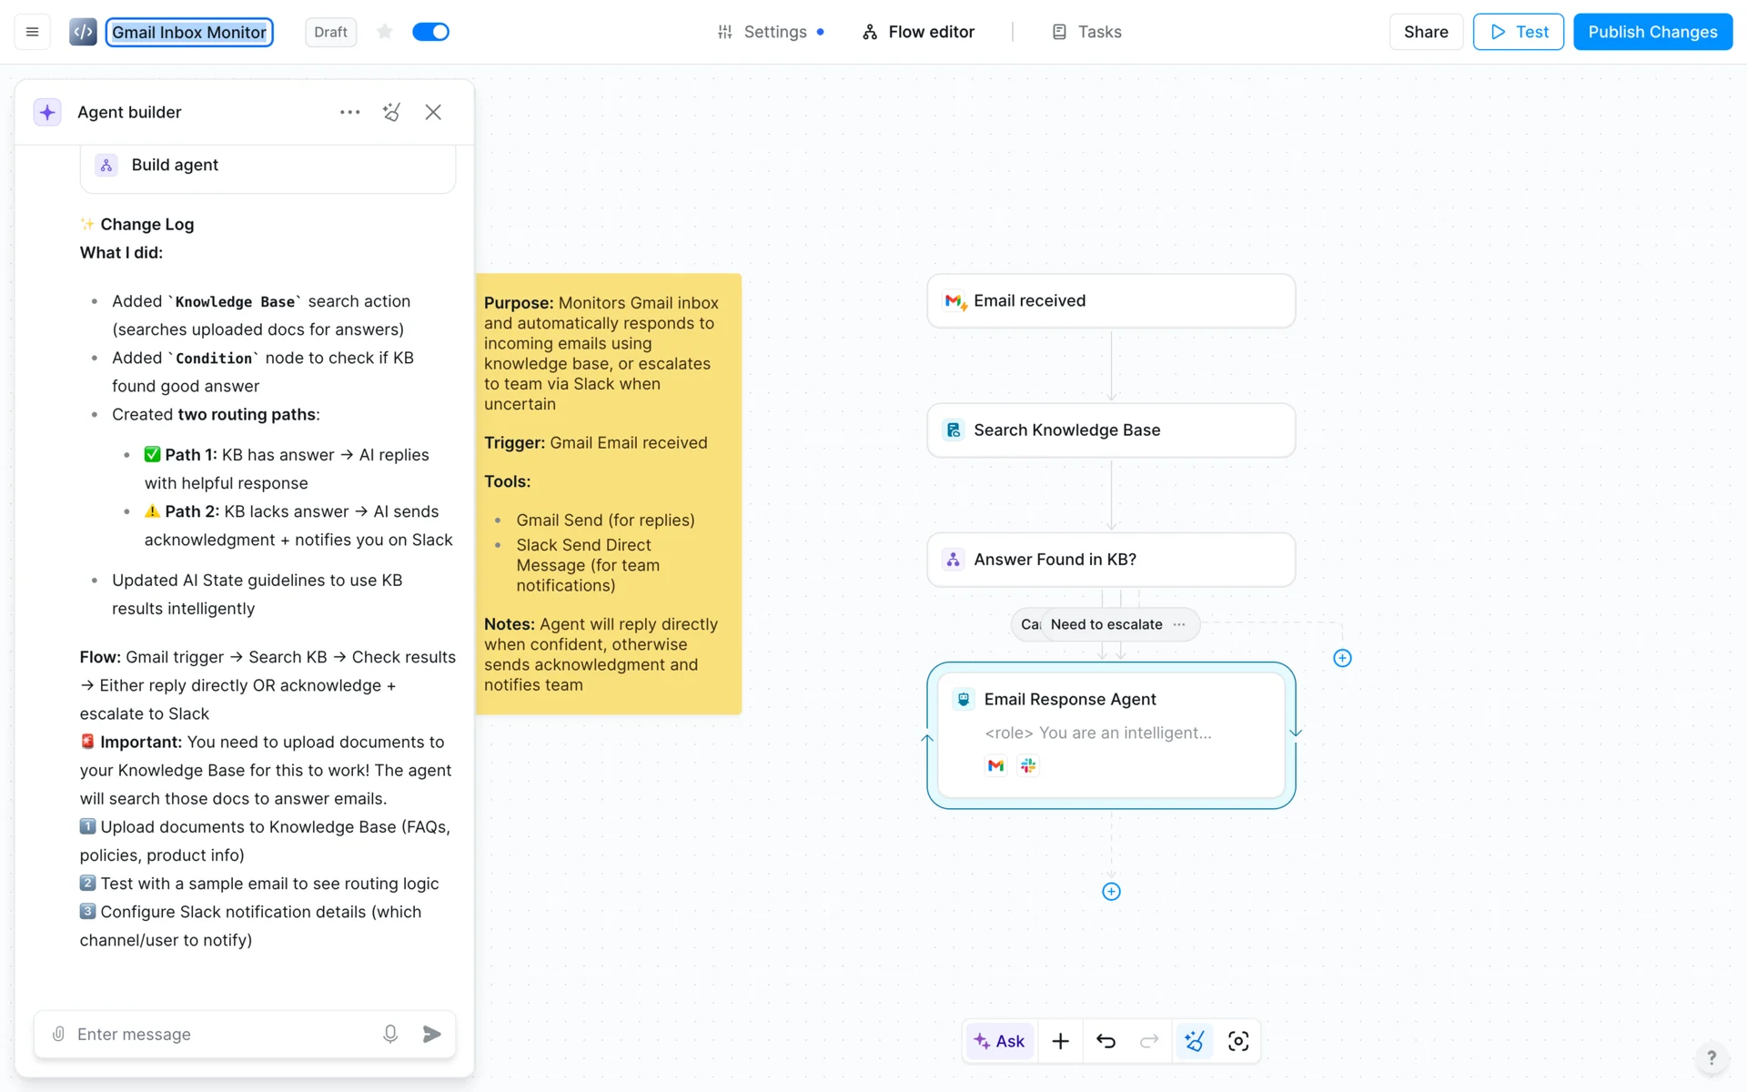
Task: Click fit-to-view focus icon in toolbar
Action: tap(1238, 1041)
